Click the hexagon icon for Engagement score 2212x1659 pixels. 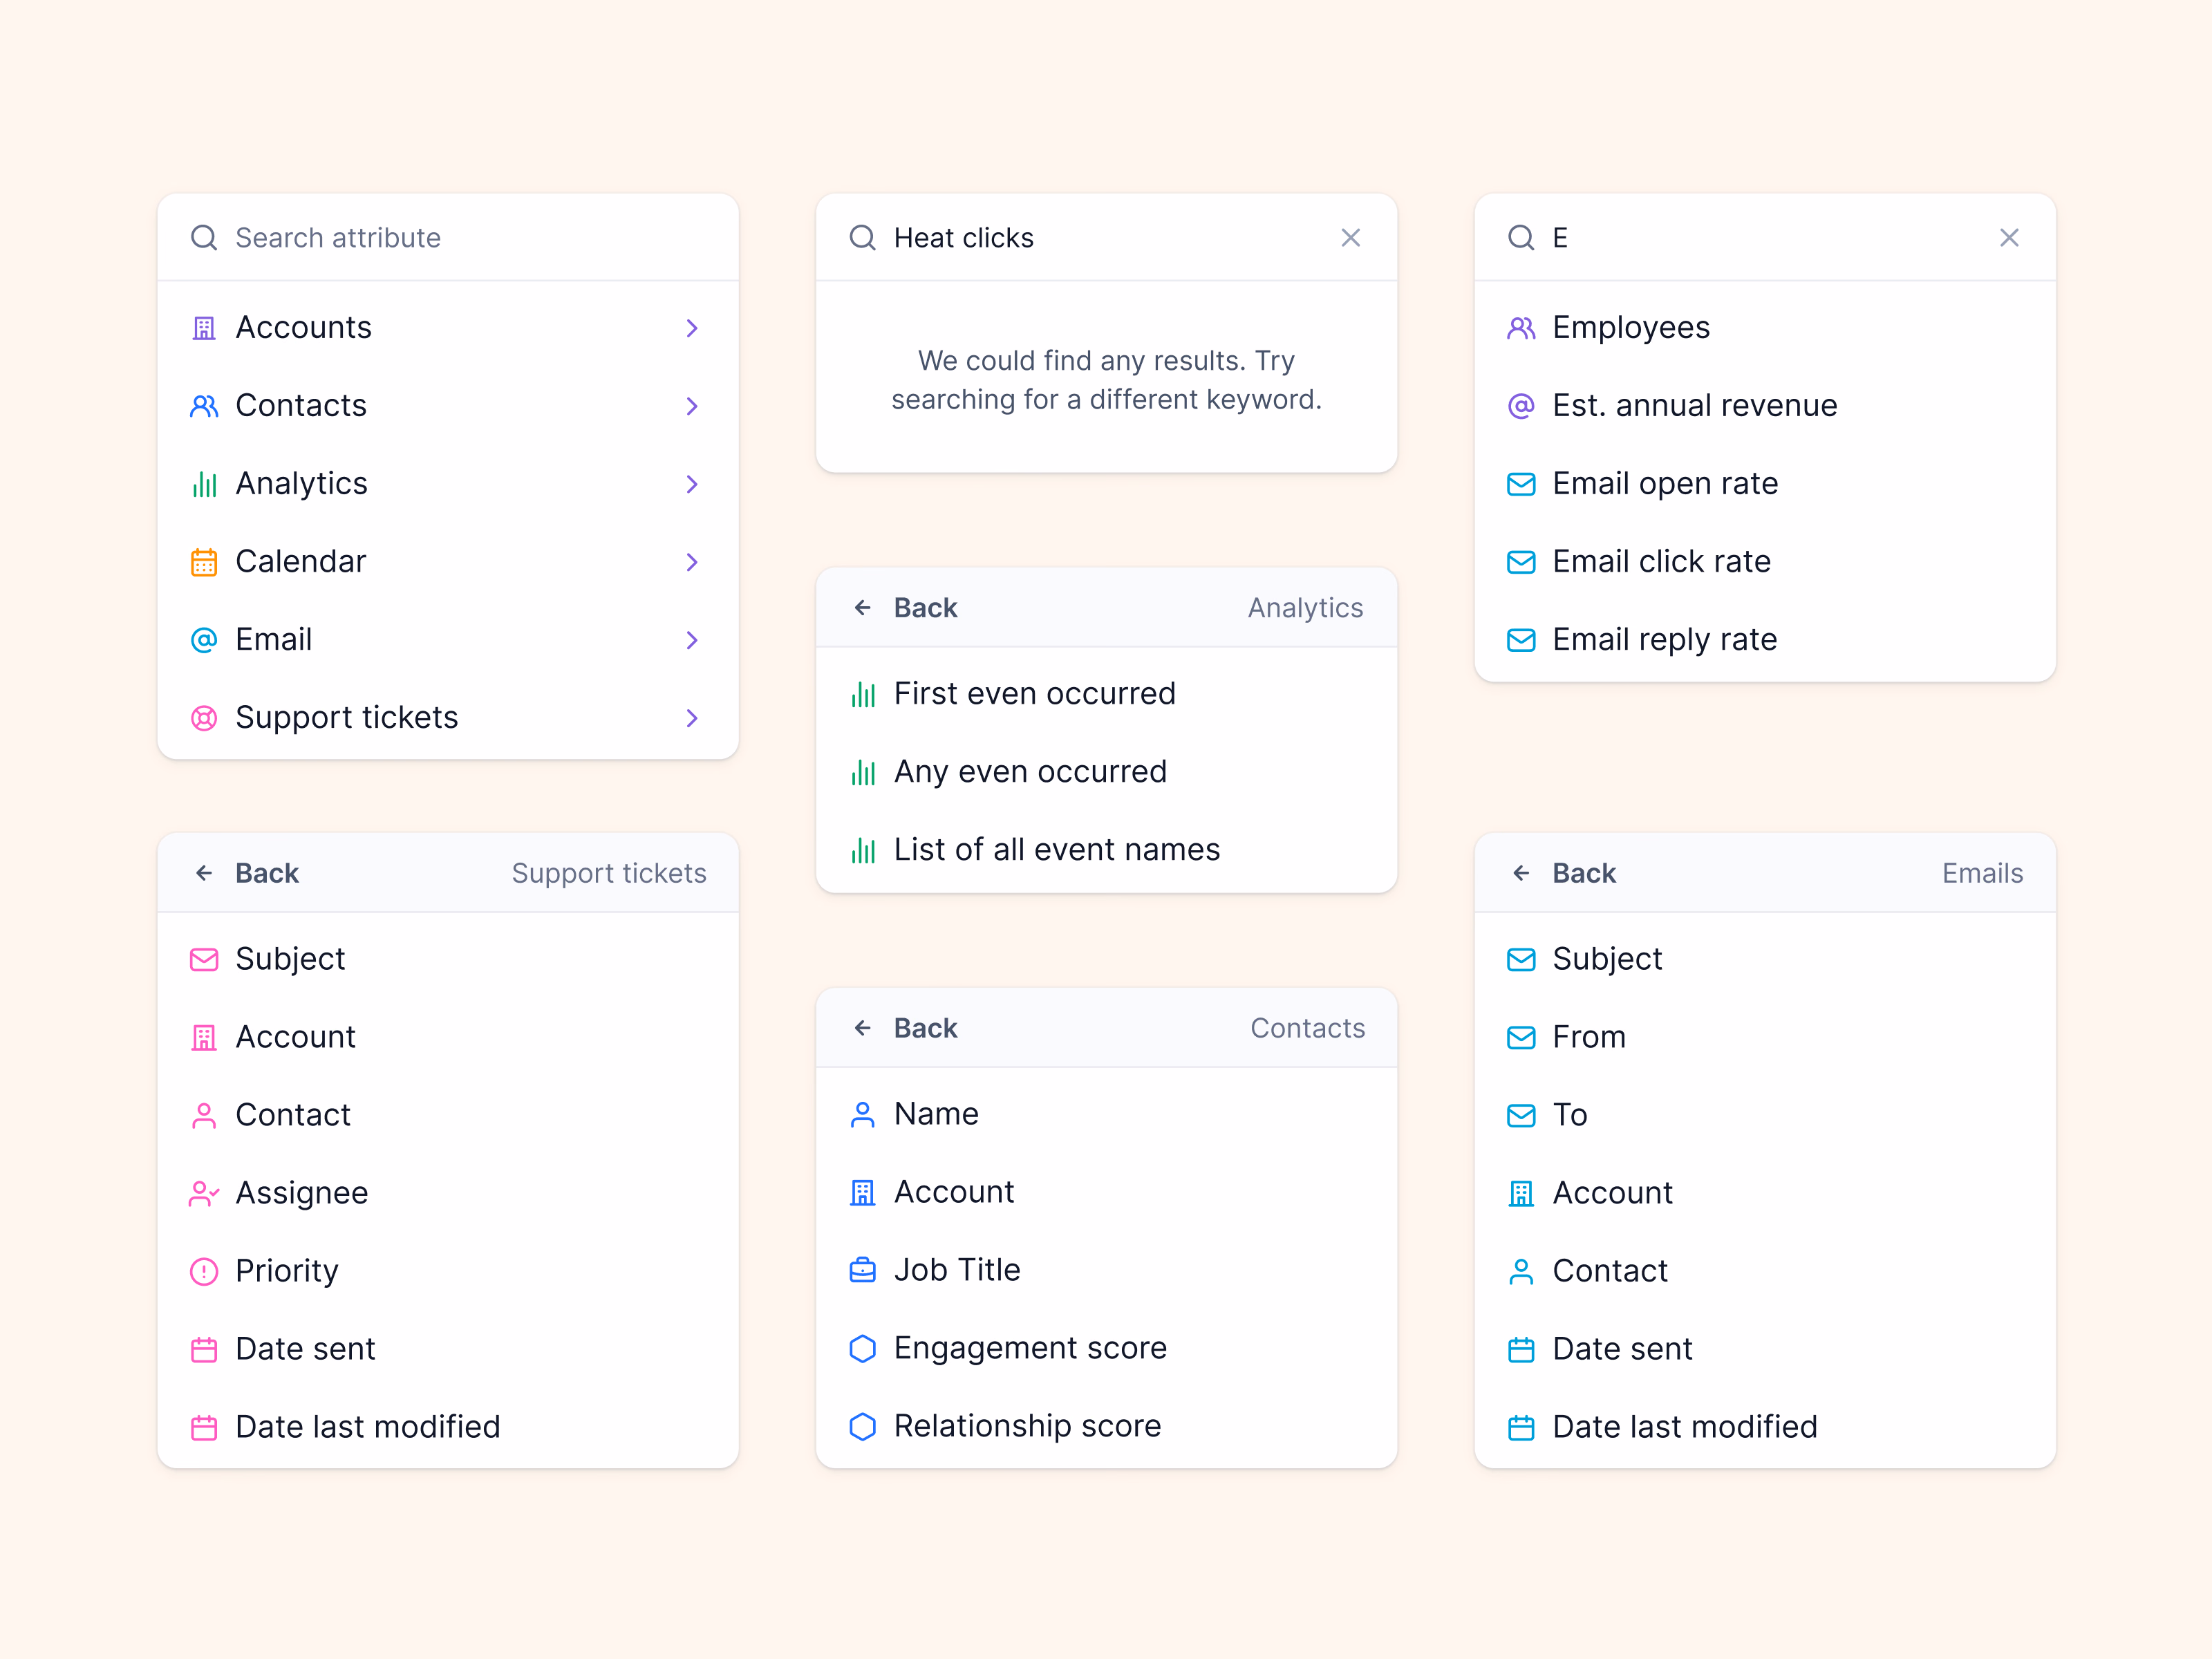click(863, 1349)
